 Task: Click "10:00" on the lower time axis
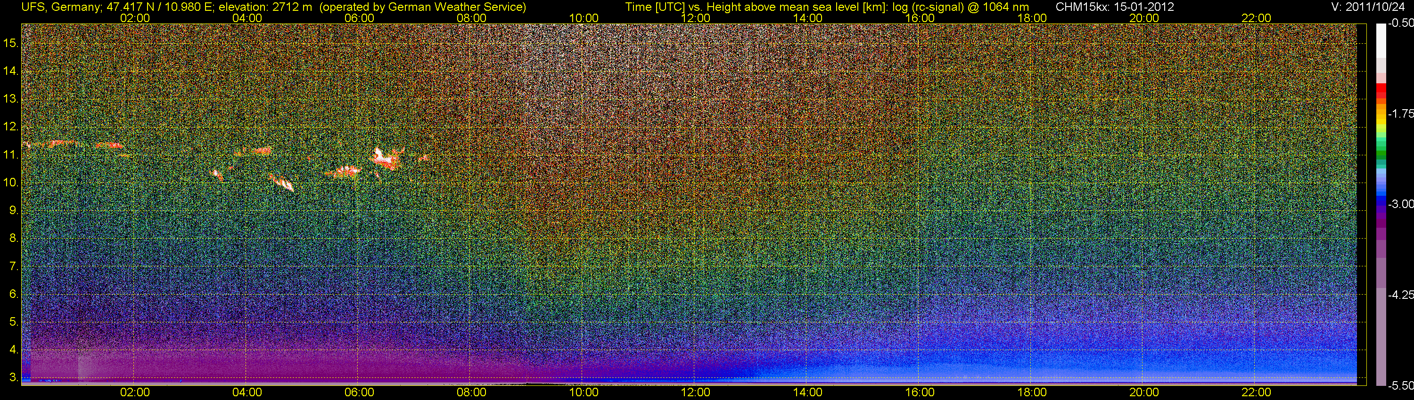pyautogui.click(x=584, y=392)
